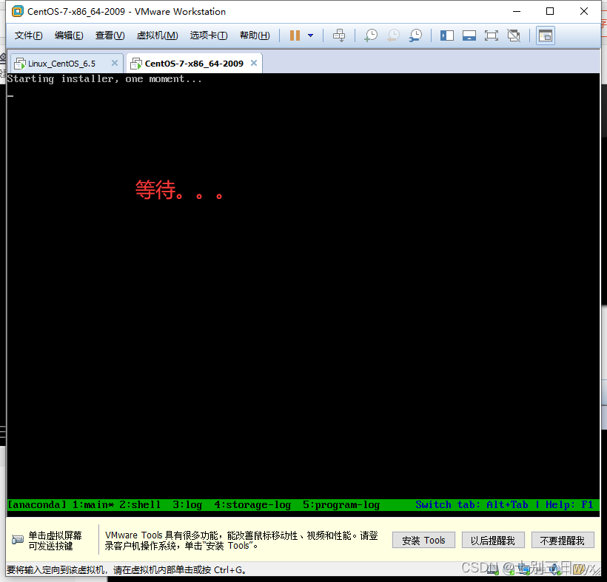
Task: Click the console view icon at toolbar end
Action: point(546,35)
